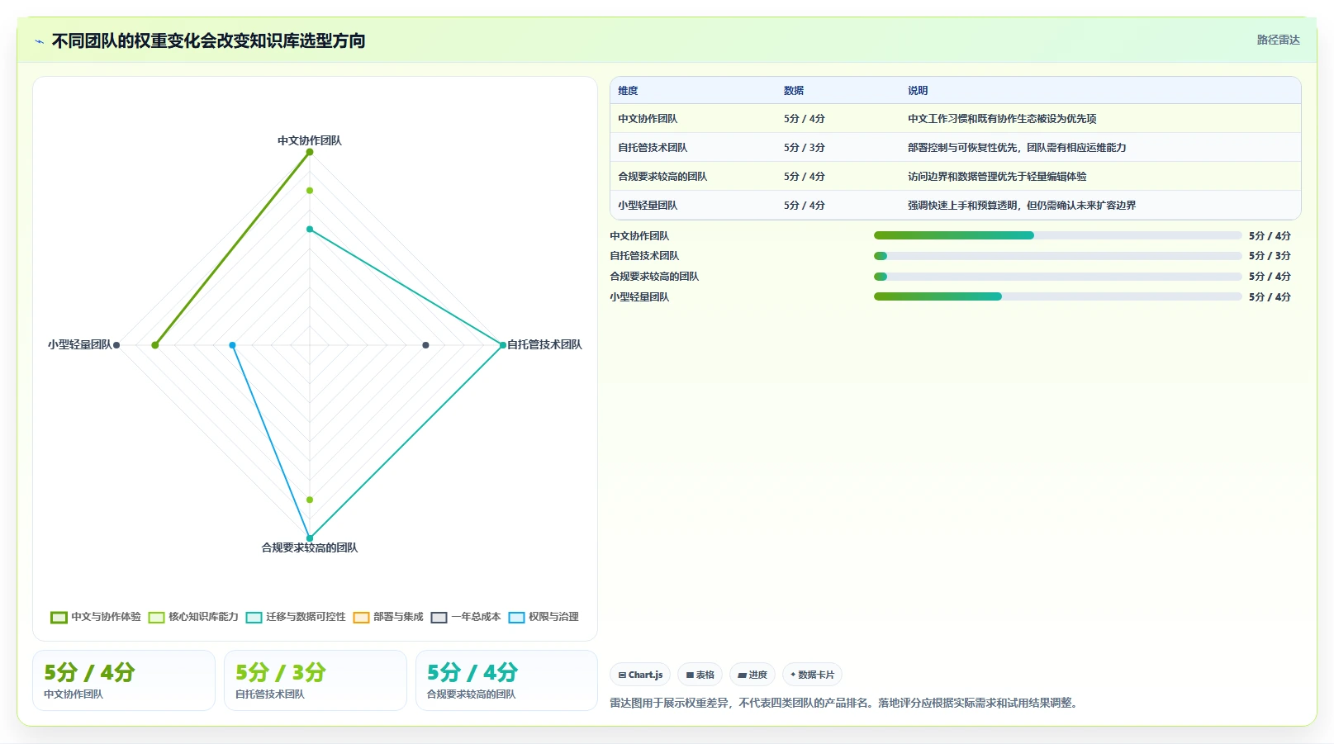Click the 进度 tag chip
The width and height of the screenshot is (1334, 744).
(x=752, y=675)
